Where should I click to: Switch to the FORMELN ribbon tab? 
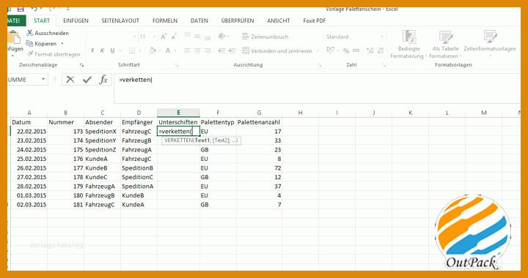[165, 20]
